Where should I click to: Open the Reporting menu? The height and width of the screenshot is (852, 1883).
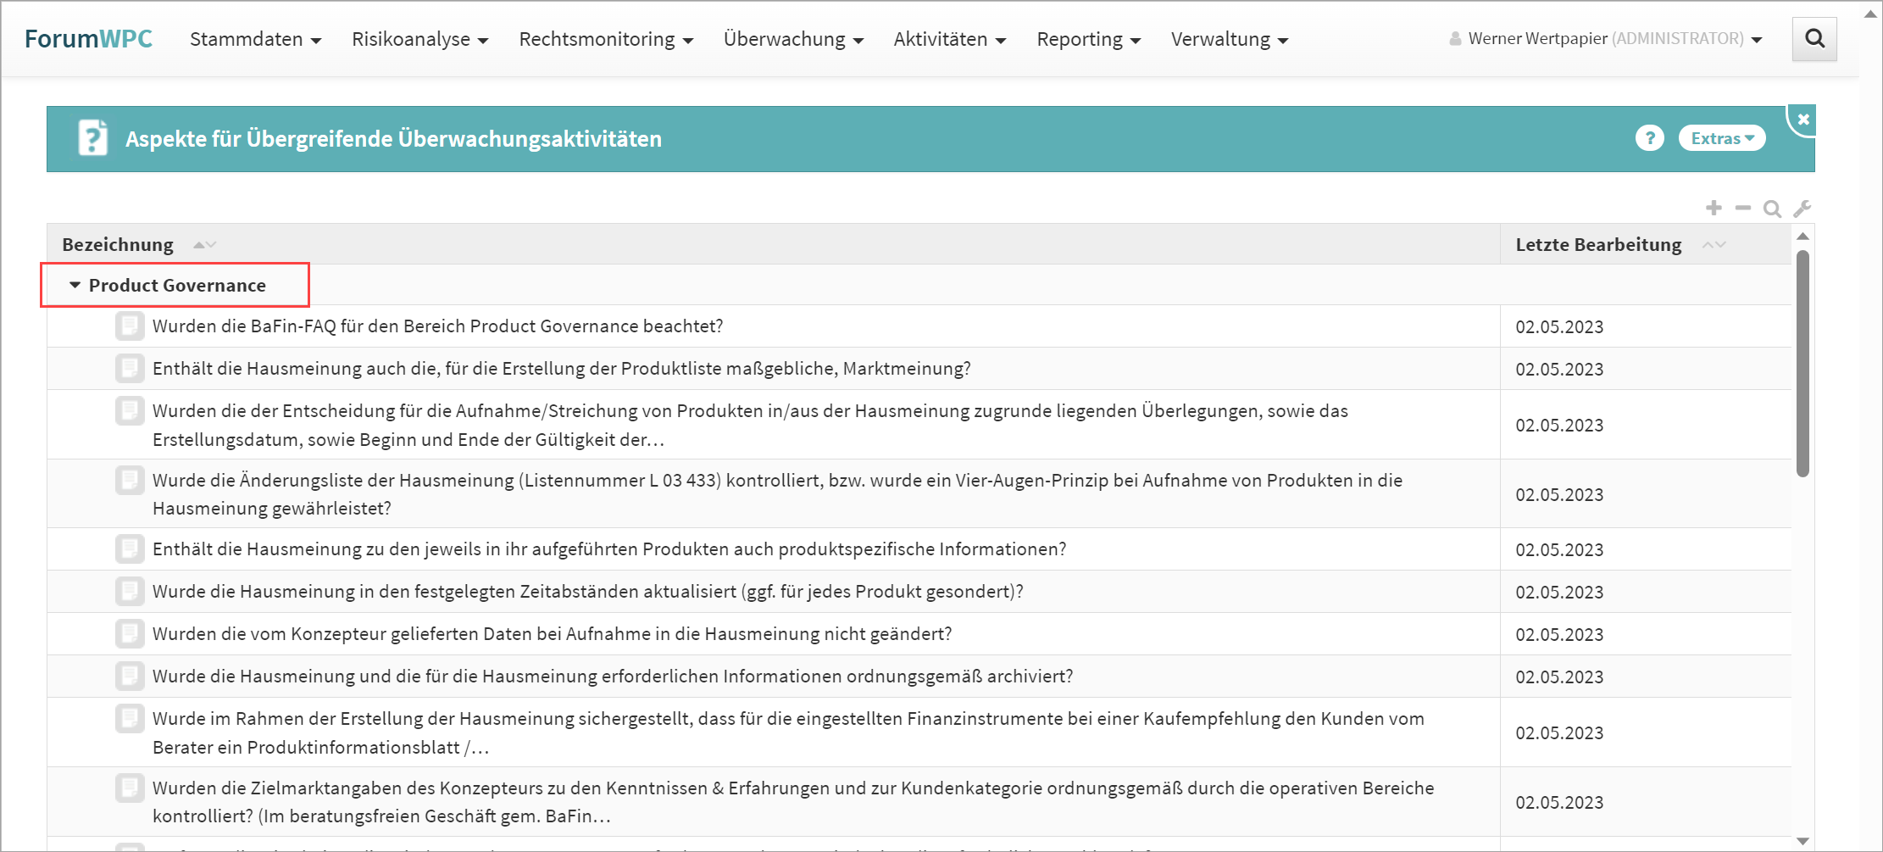1088,39
